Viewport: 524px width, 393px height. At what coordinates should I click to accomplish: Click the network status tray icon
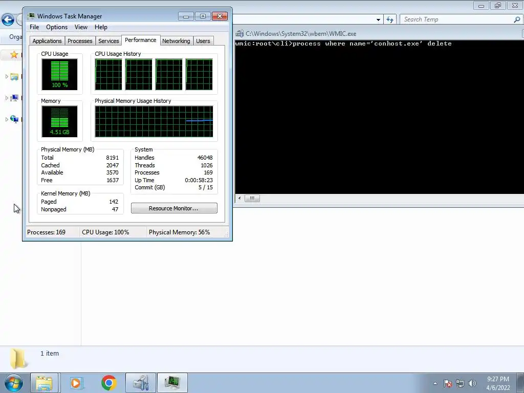coord(460,383)
